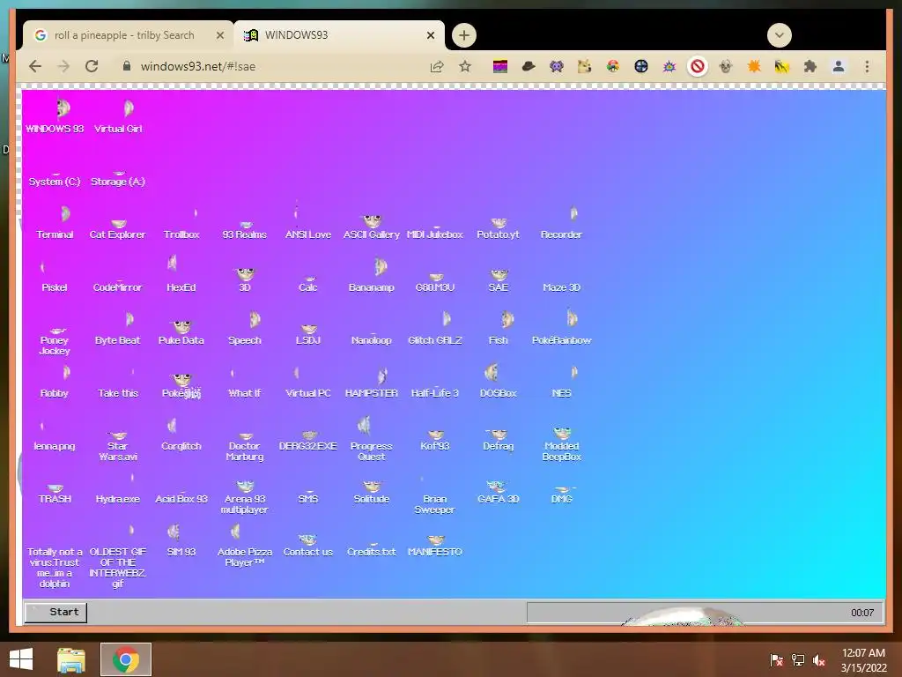902x677 pixels.
Task: Launch the Virtual Girl desktop icon
Action: pos(119,117)
